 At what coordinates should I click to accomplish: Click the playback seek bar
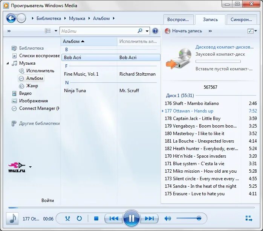(x=131, y=208)
